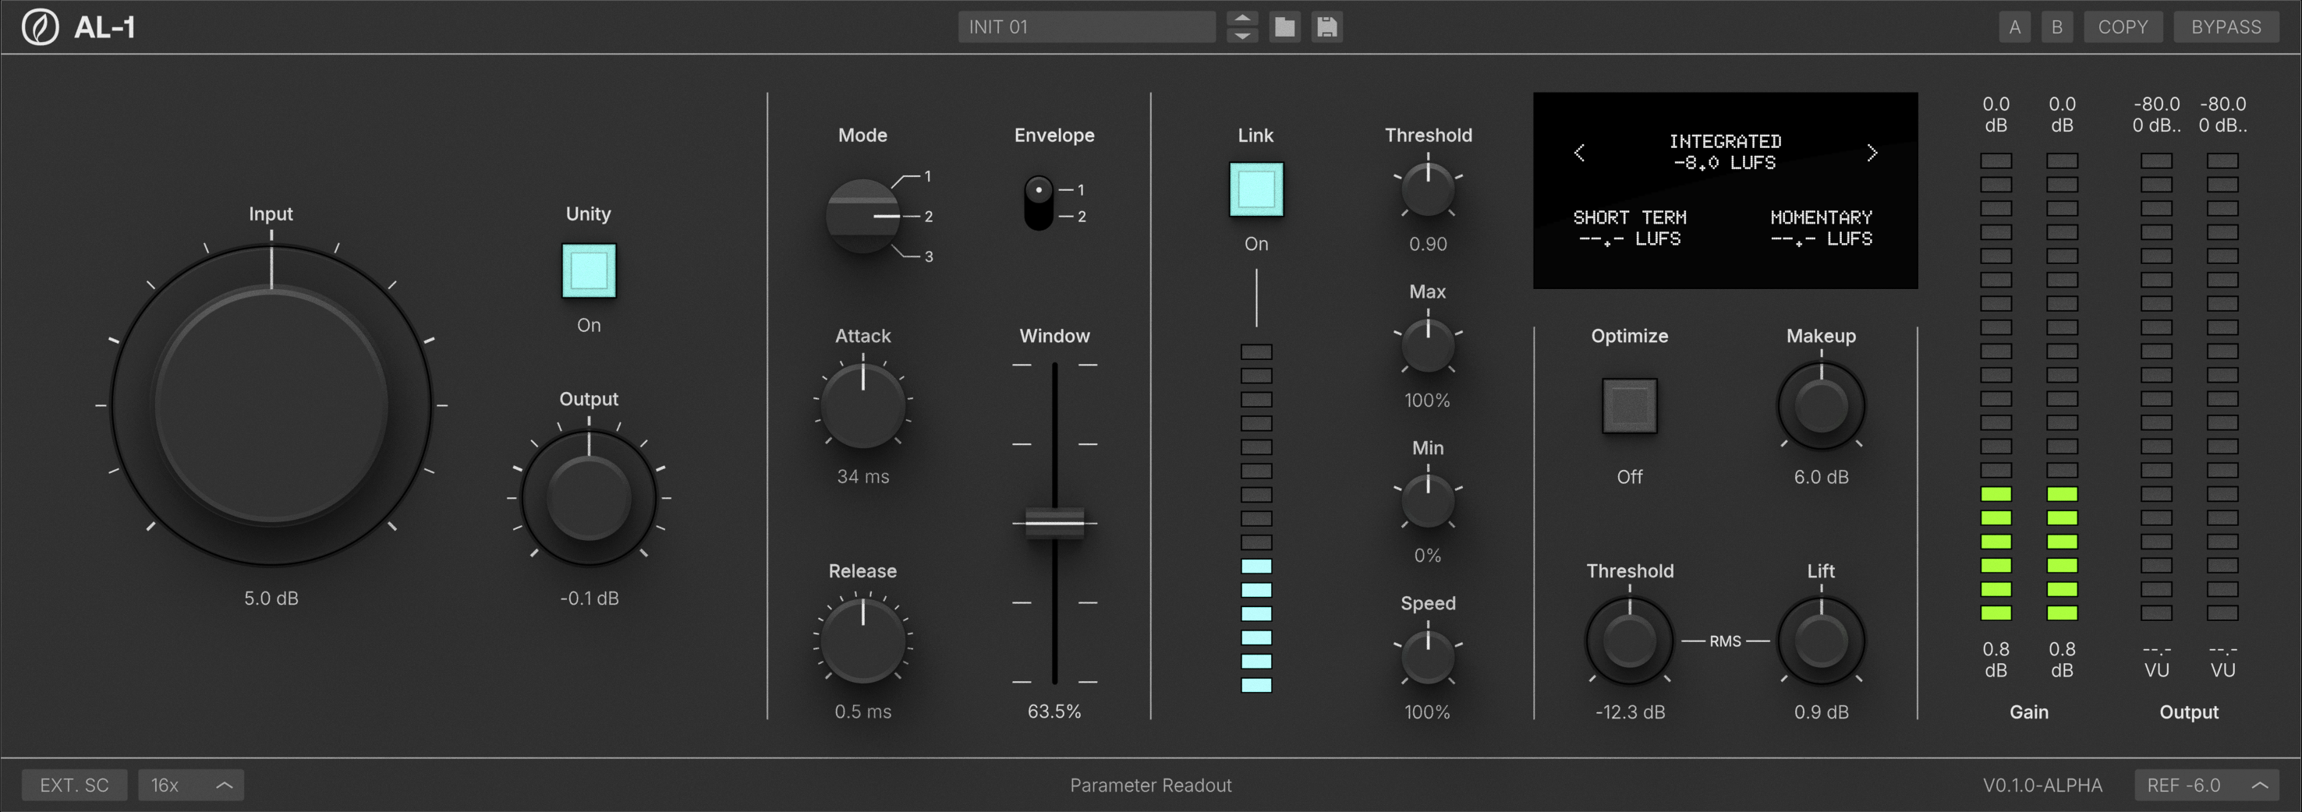Step through presets using up/down arrows
The width and height of the screenshot is (2302, 812).
pos(1242,26)
